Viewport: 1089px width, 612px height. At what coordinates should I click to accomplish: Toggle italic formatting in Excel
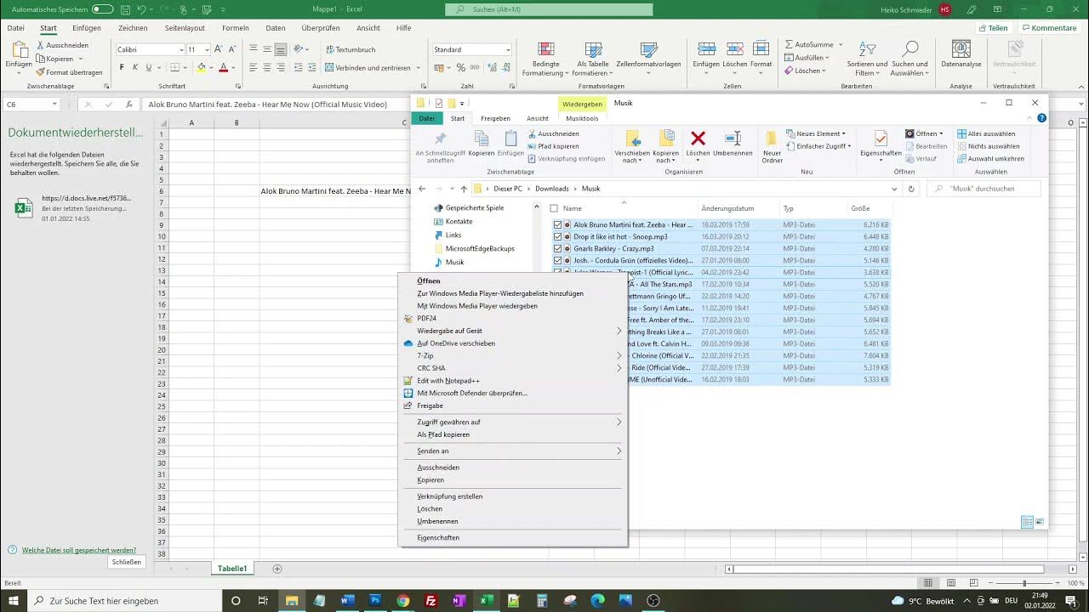[135, 67]
